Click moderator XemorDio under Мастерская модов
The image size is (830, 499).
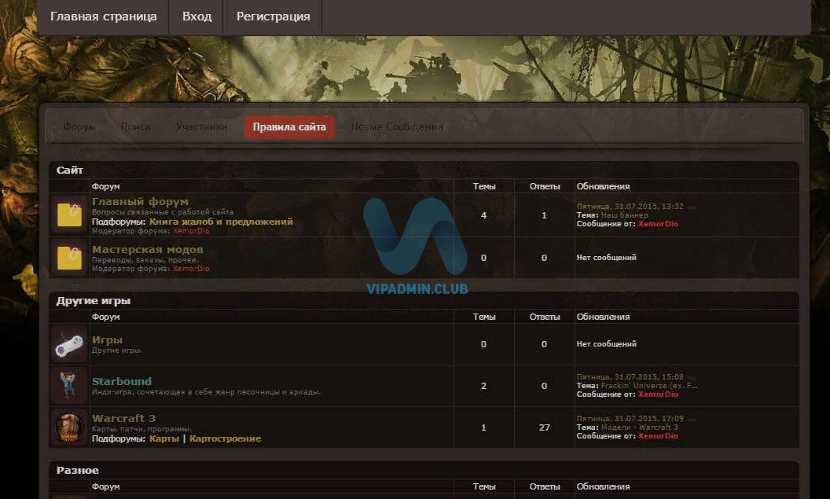(x=190, y=269)
